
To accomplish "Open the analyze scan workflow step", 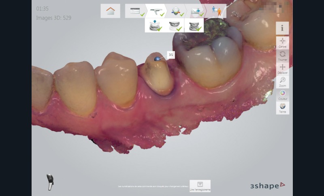I will click(x=175, y=11).
